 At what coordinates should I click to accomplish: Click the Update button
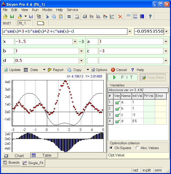point(12,70)
